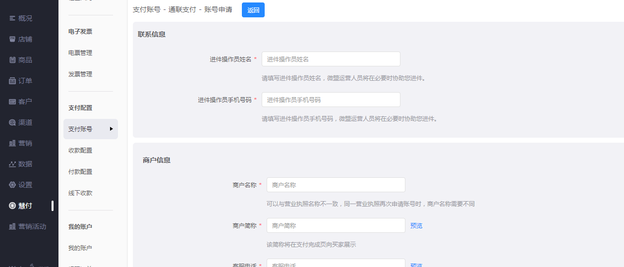
Task: Open the 设置 settings gear icon
Action: pos(12,185)
